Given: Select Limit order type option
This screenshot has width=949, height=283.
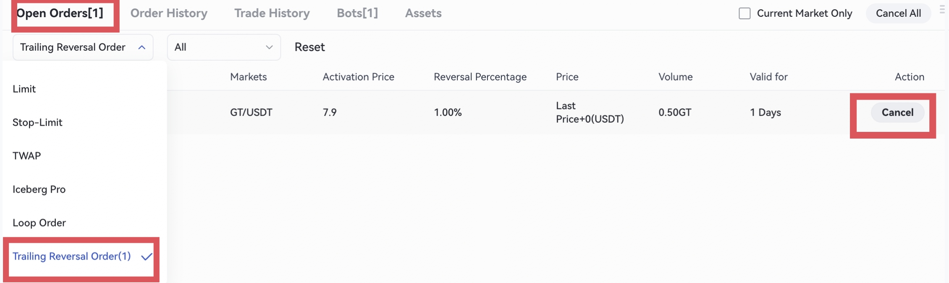Looking at the screenshot, I should pyautogui.click(x=24, y=89).
